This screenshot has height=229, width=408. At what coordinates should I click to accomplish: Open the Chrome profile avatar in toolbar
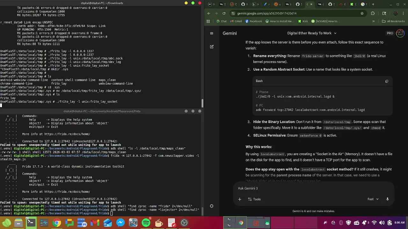click(396, 13)
